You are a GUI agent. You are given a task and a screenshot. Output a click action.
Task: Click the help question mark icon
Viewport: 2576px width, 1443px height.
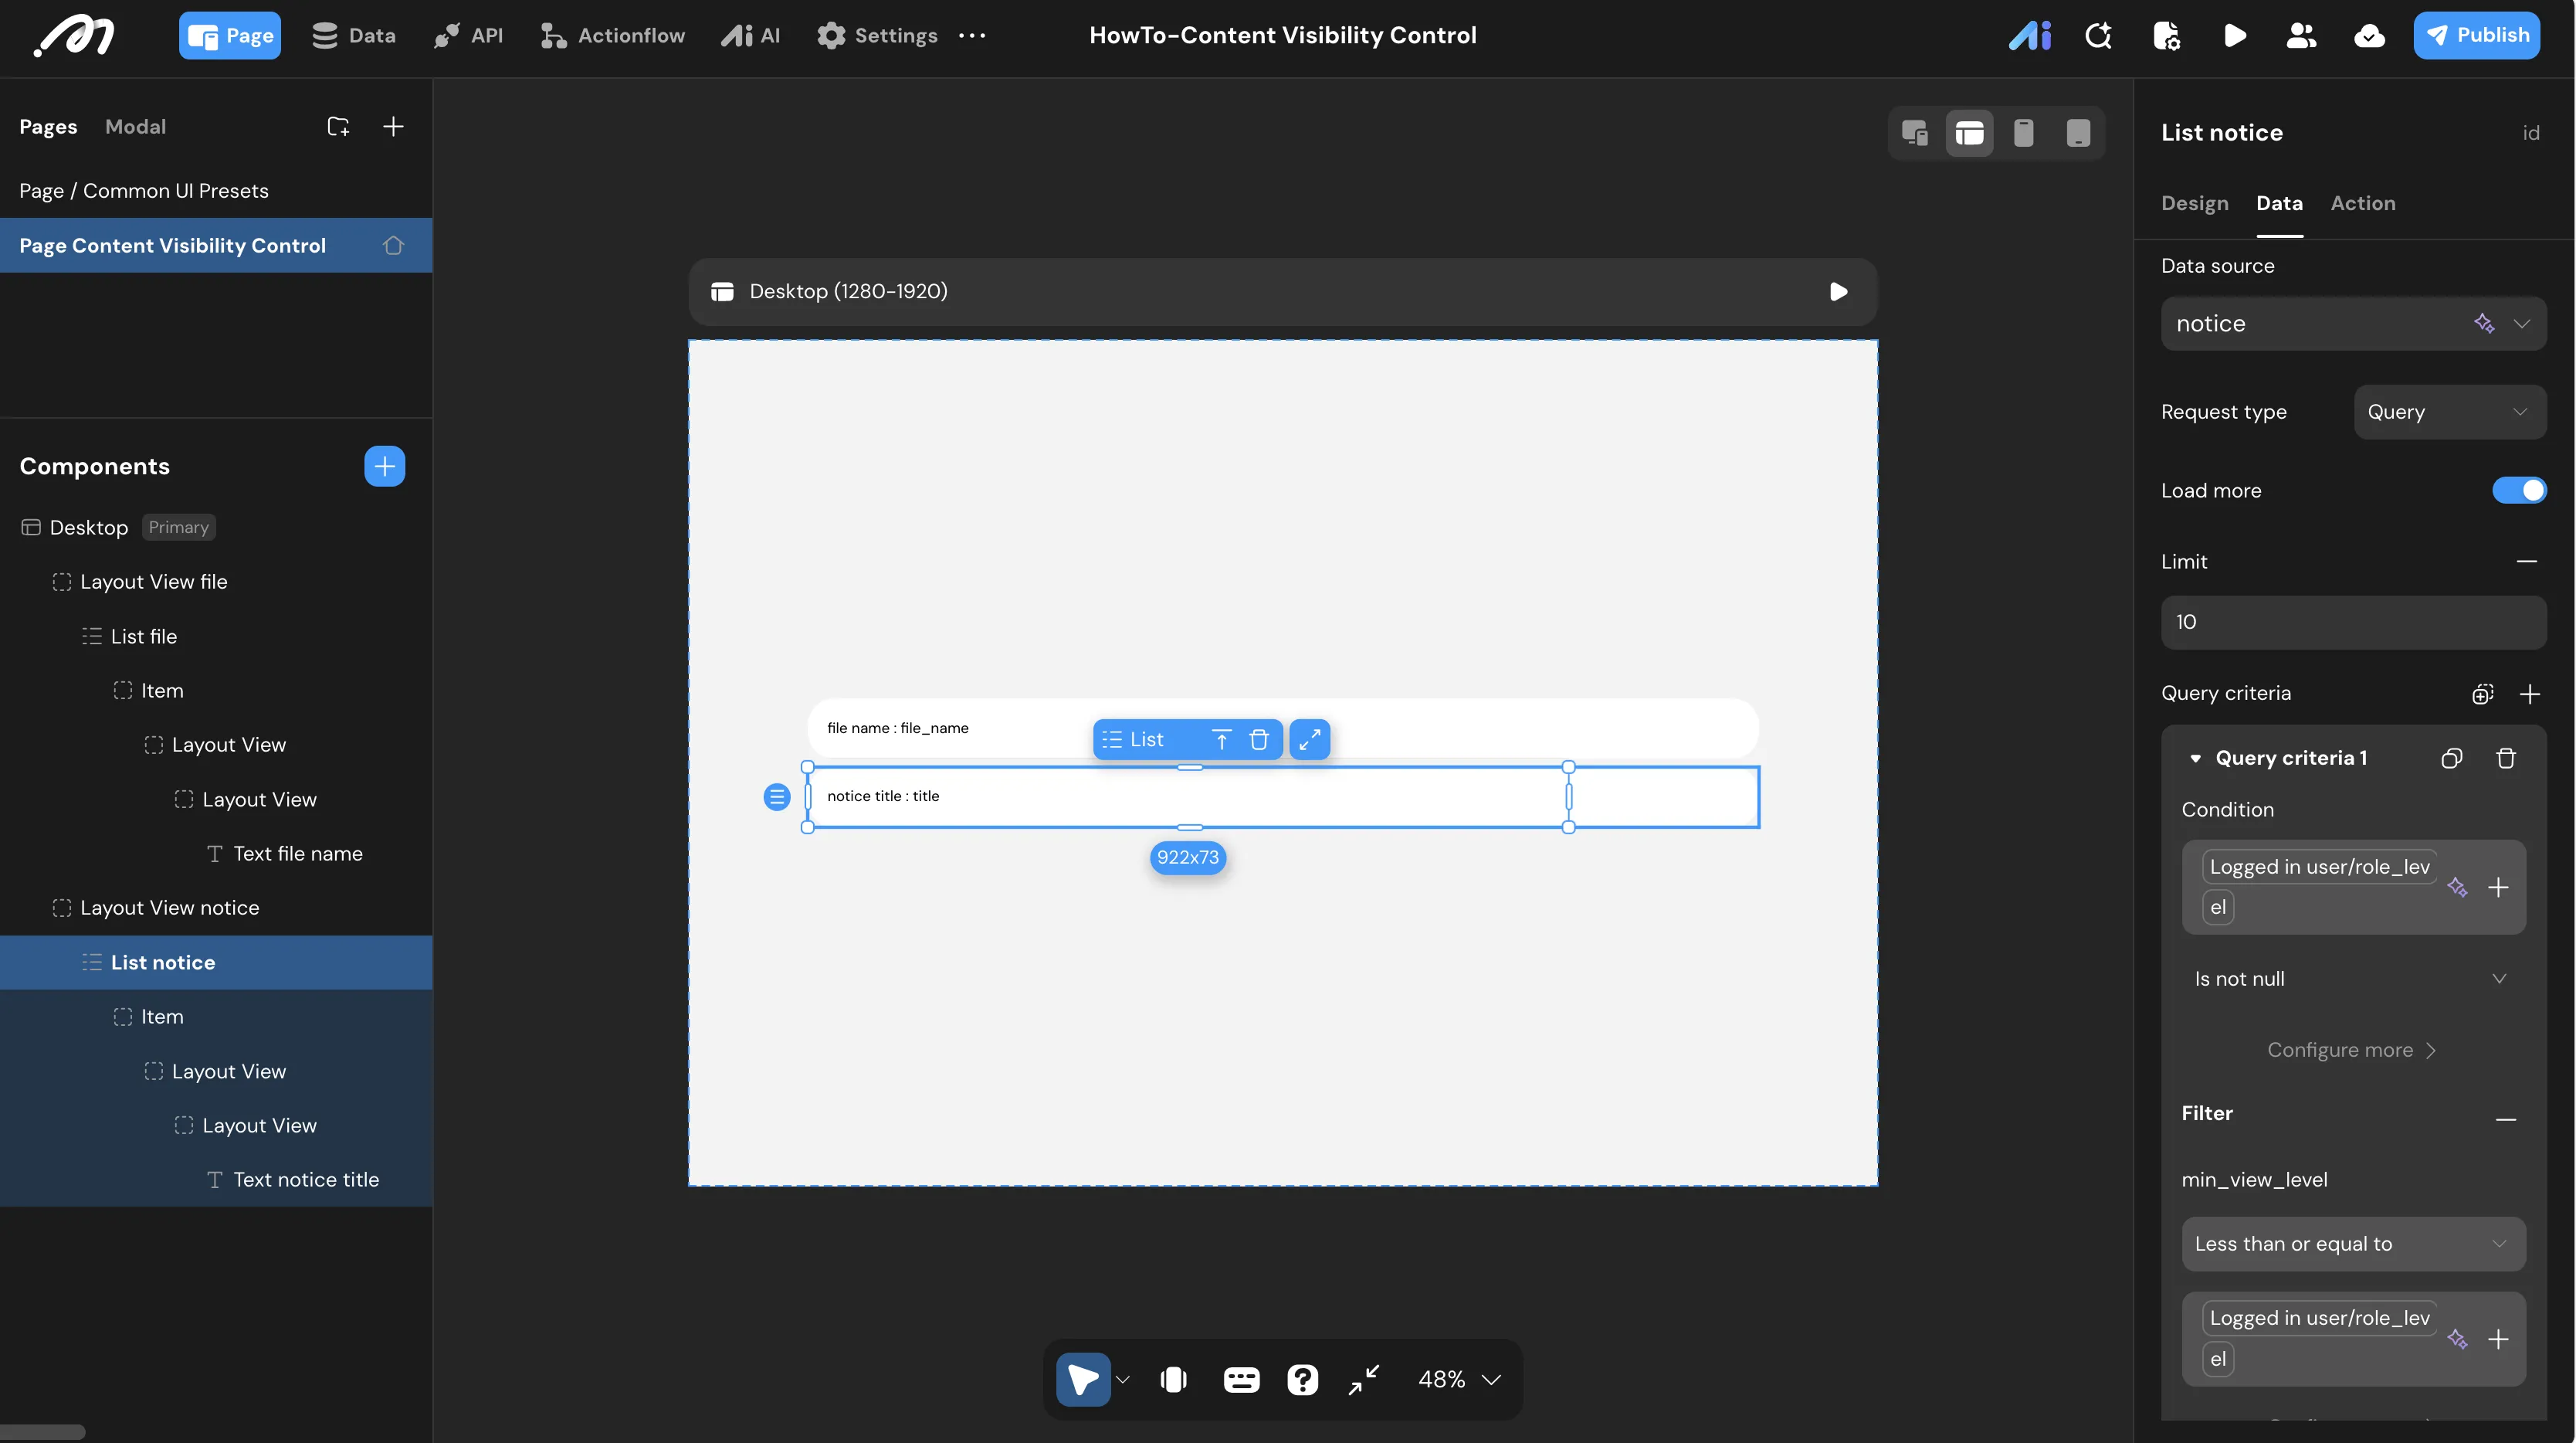coord(1302,1379)
